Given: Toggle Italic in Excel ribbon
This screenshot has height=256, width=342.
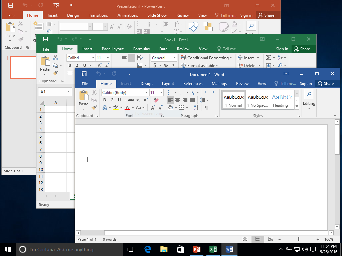Looking at the screenshot, I should [77, 65].
